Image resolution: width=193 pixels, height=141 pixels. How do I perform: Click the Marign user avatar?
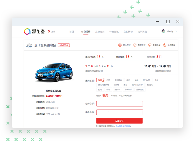coord(163,31)
